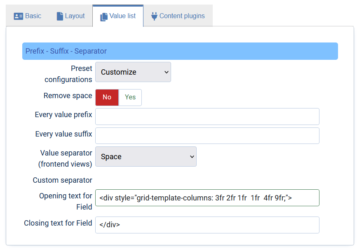Click the Value list copy icon
This screenshot has width=364, height=252.
pyautogui.click(x=104, y=17)
